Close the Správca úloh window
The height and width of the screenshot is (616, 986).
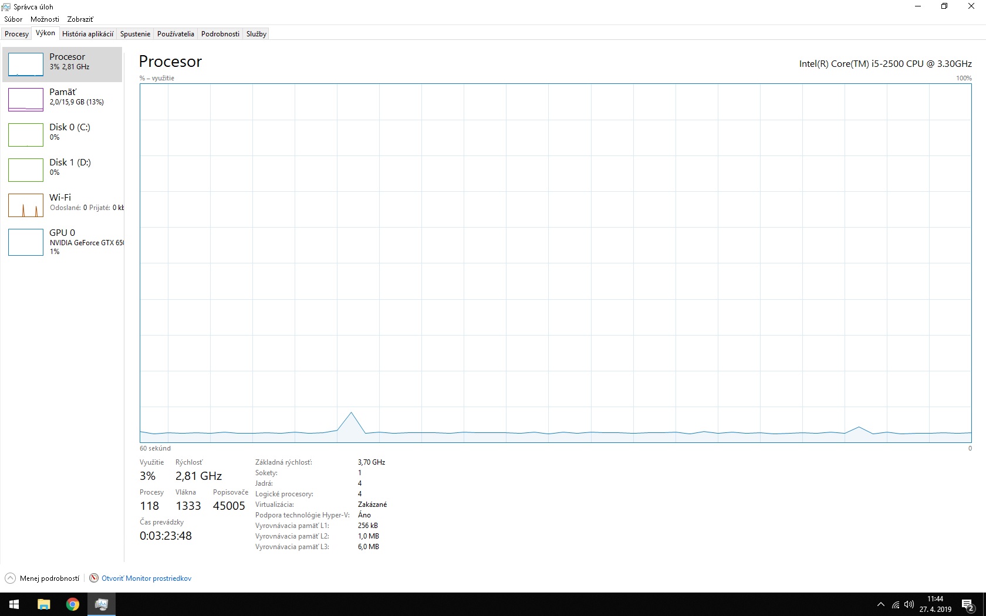point(971,6)
